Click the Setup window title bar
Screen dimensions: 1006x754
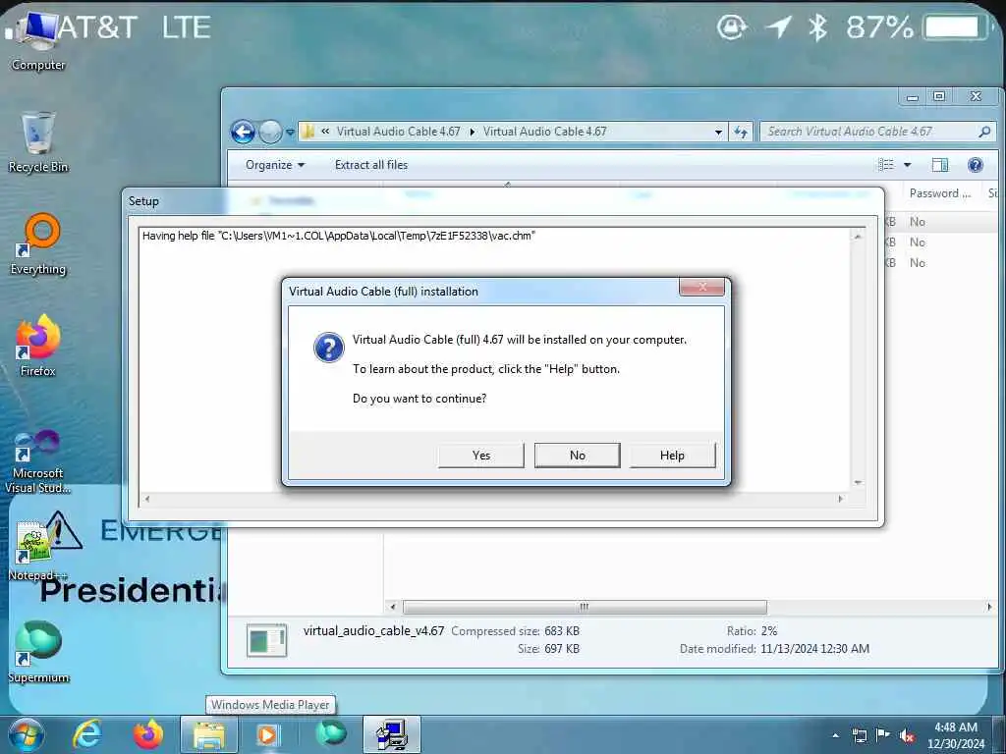coord(504,200)
